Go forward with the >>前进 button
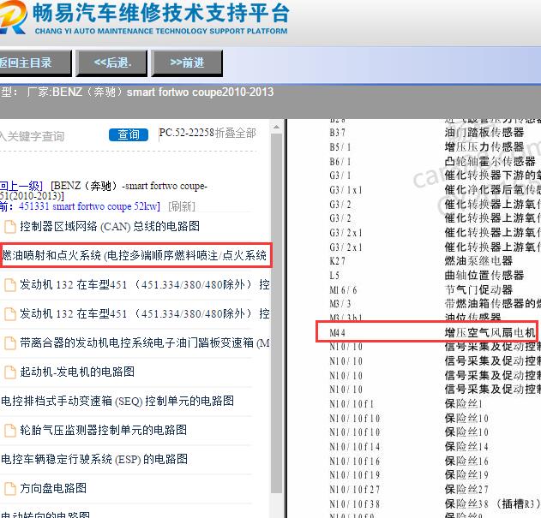The height and width of the screenshot is (518, 541). point(187,63)
